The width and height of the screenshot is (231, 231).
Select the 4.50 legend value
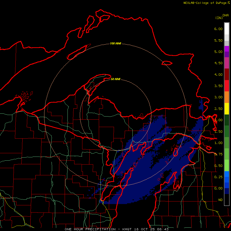pyautogui.click(x=218, y=63)
